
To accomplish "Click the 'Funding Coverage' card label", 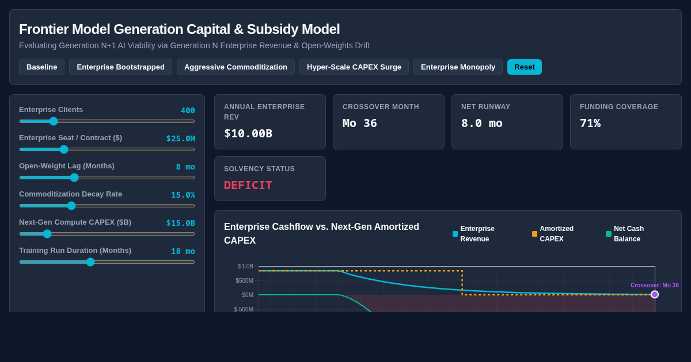I will [x=619, y=107].
